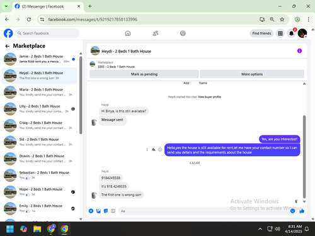The height and width of the screenshot is (236, 315).
Task: Click the conversation vertical scrollbar
Action: click(x=304, y=157)
